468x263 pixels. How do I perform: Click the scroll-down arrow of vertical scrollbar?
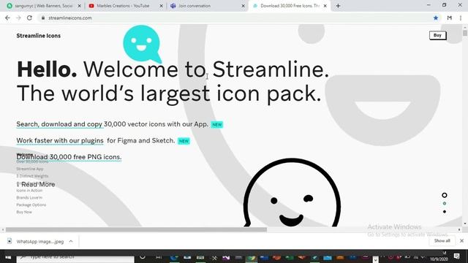(x=465, y=224)
